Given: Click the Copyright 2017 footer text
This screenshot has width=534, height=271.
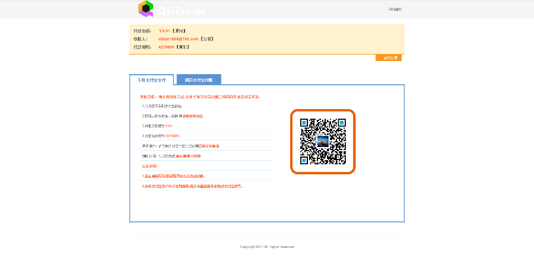Looking at the screenshot, I should coord(267,247).
